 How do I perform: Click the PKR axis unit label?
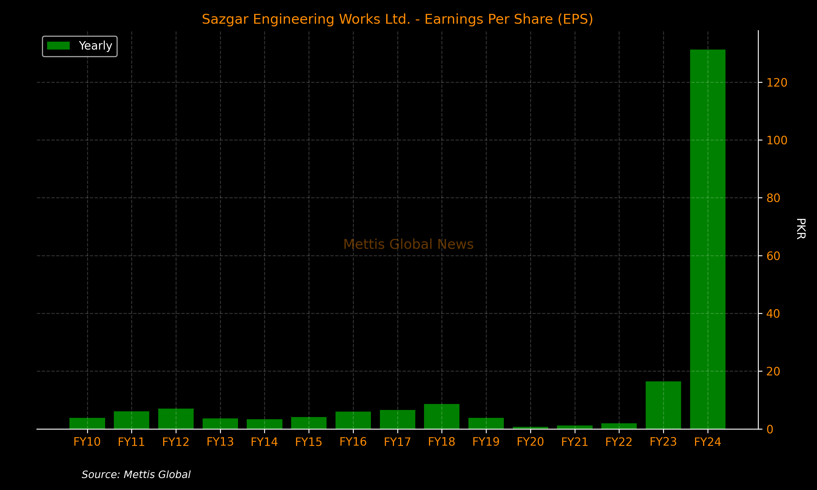click(801, 228)
